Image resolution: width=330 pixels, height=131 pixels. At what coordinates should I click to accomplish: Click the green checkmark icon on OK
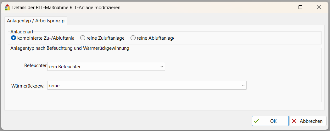[257, 121]
